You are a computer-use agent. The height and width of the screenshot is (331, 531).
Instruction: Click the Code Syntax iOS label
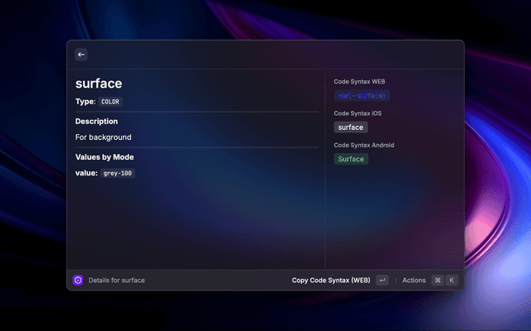point(358,113)
